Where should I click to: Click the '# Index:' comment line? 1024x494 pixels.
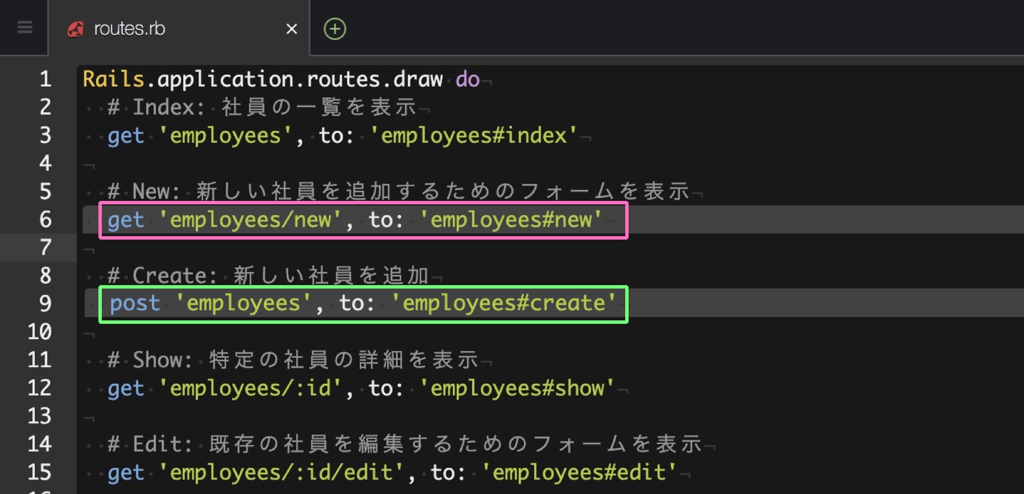(x=262, y=108)
